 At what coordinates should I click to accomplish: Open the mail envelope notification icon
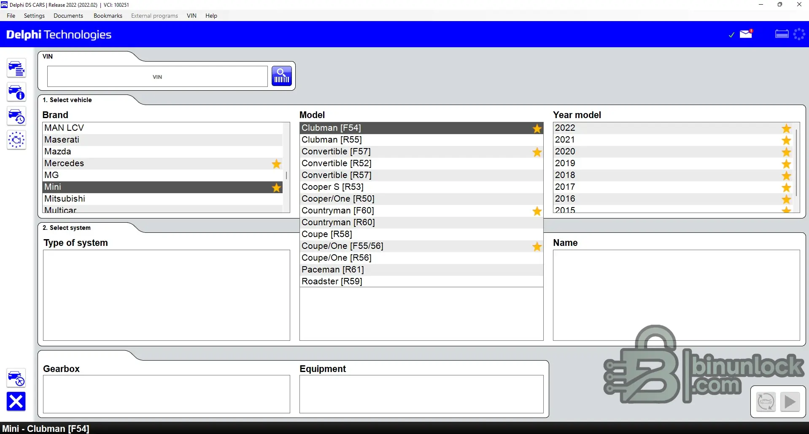click(746, 34)
